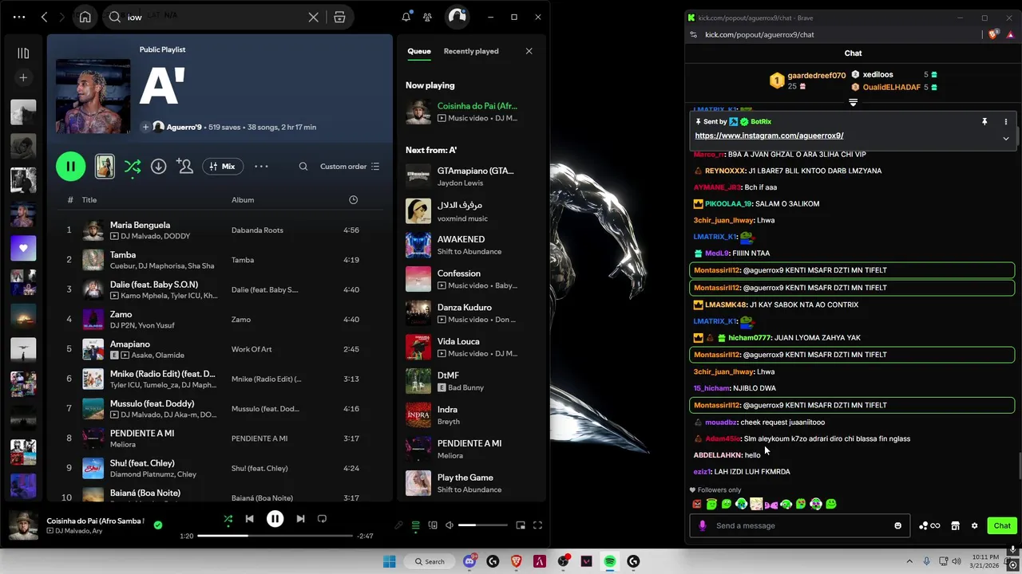
Task: Navigate back with Spotify back arrow
Action: coord(45,17)
